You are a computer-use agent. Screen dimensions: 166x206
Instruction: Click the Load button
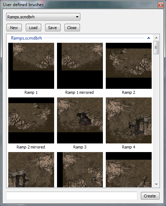click(33, 28)
